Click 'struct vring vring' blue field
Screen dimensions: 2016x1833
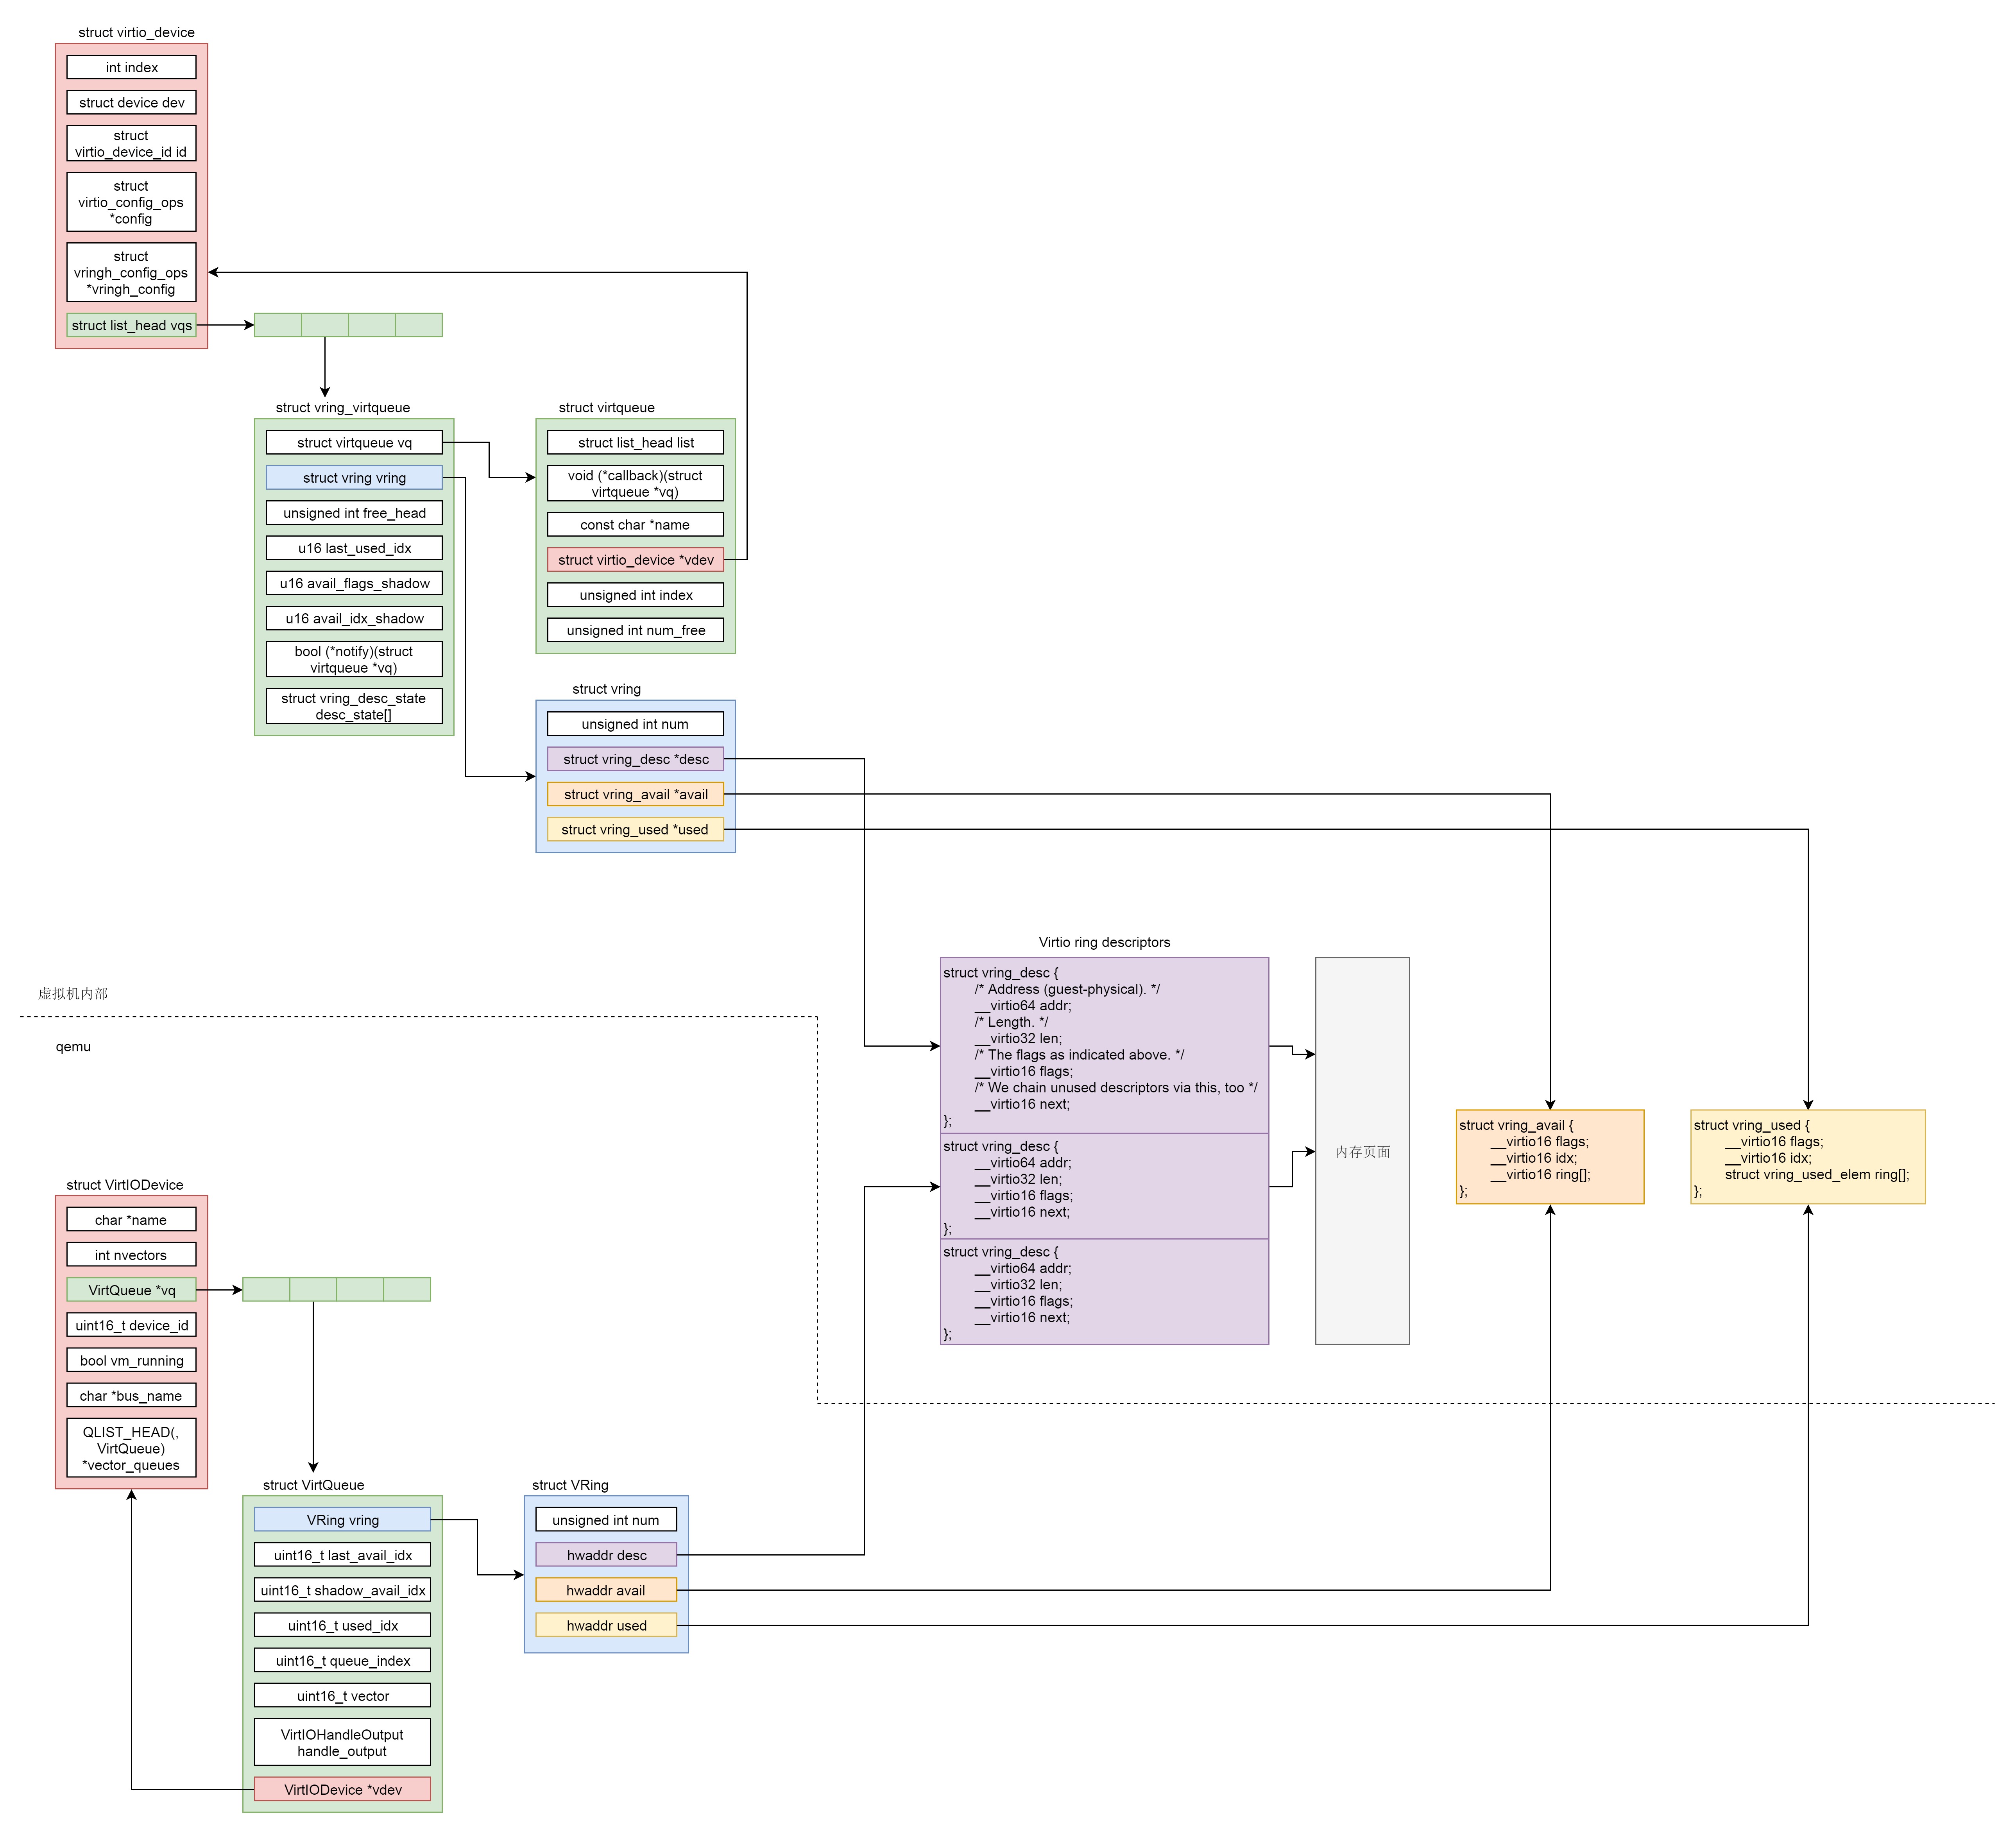[354, 478]
